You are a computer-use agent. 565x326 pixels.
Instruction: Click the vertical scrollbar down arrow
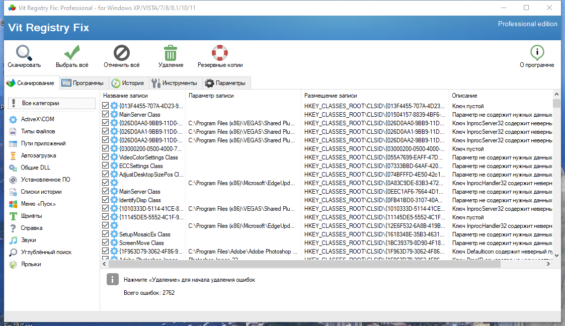coord(556,256)
